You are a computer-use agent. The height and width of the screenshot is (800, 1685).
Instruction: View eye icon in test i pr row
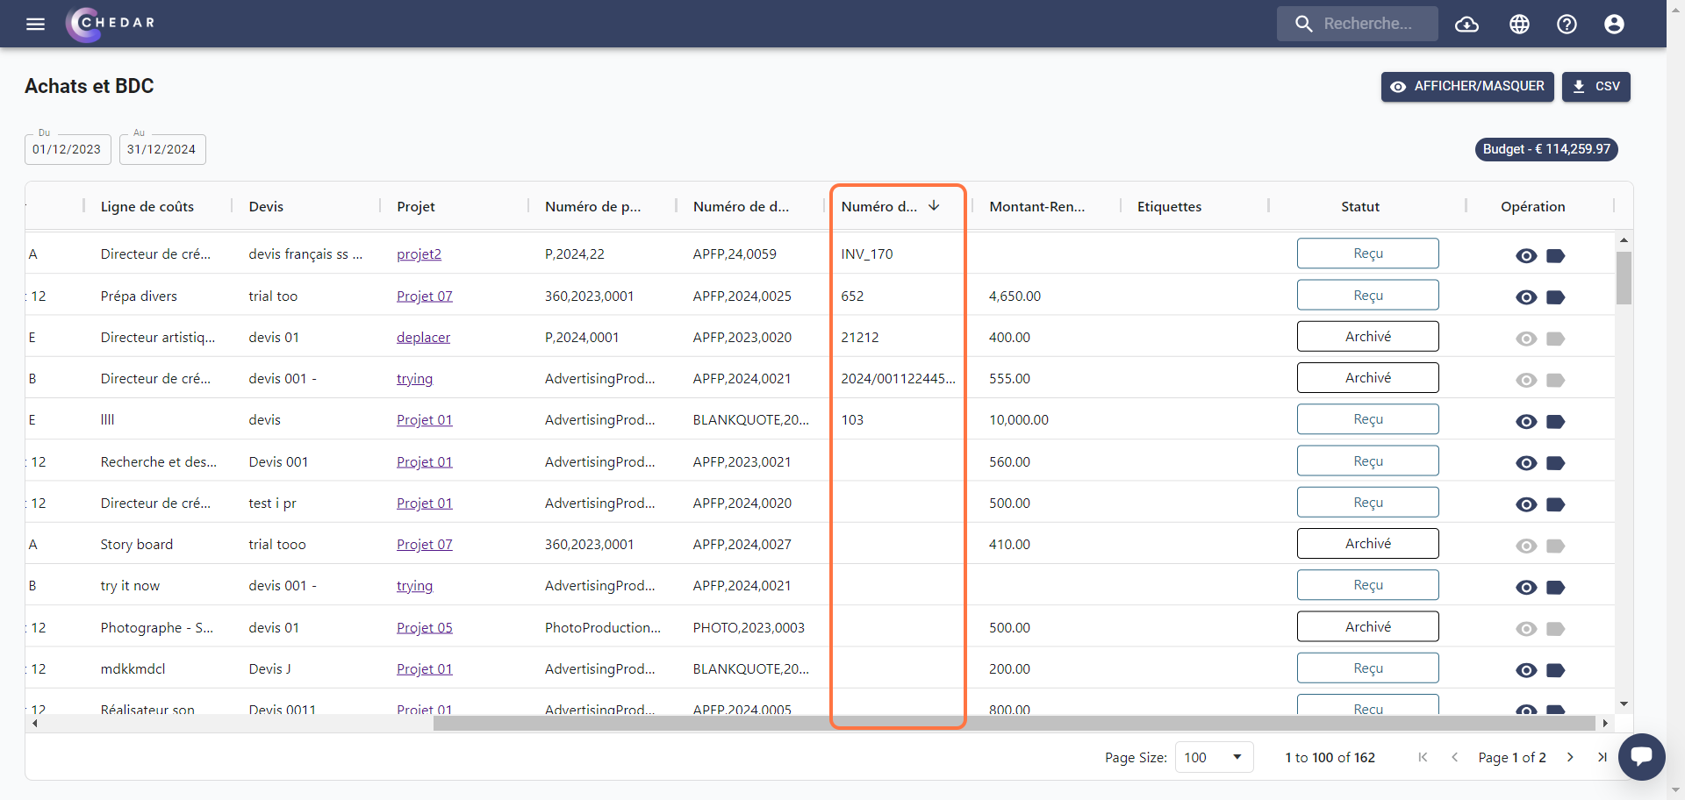point(1526,504)
